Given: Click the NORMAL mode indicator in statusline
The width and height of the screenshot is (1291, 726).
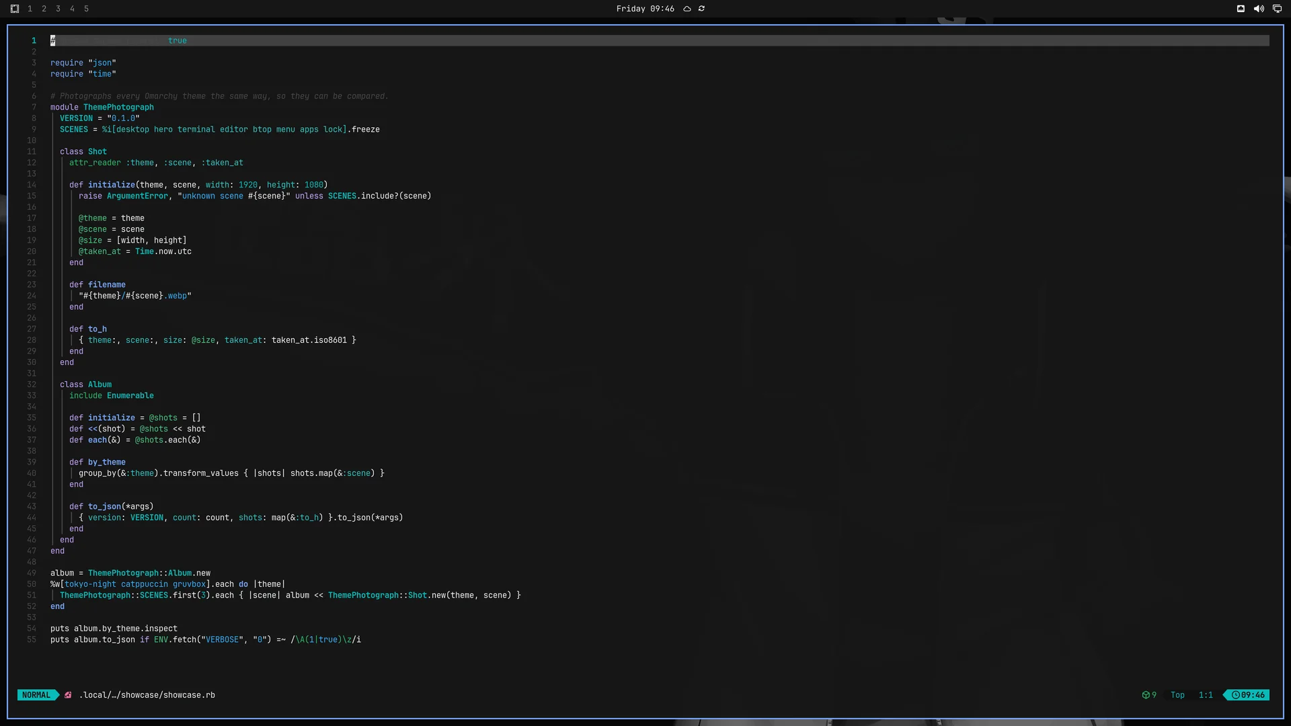Looking at the screenshot, I should tap(36, 695).
